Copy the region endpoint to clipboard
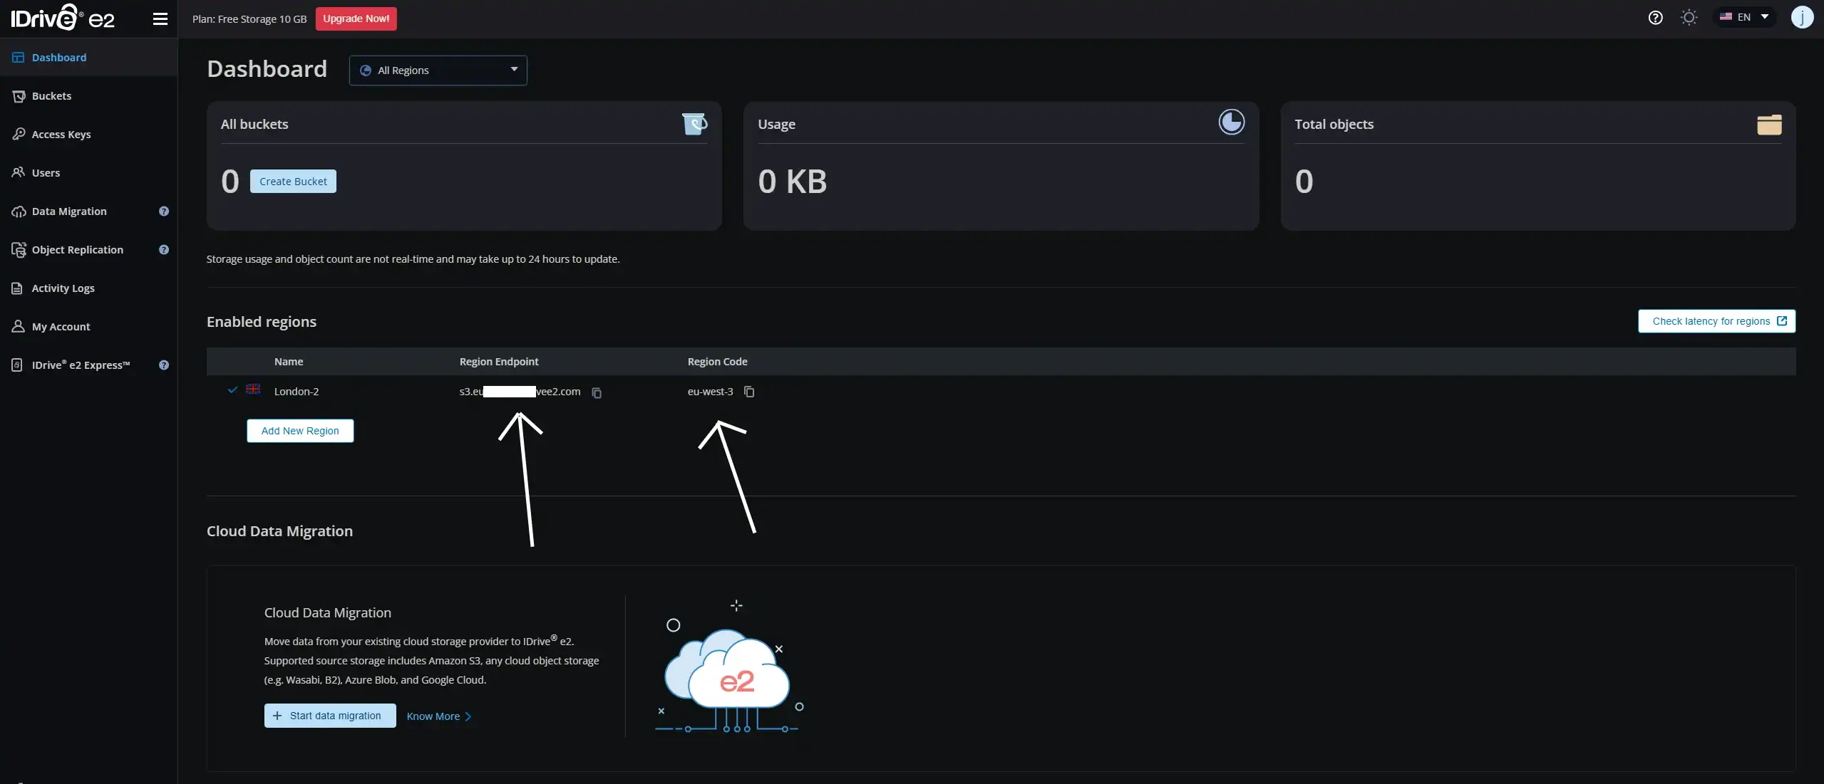 click(x=597, y=392)
